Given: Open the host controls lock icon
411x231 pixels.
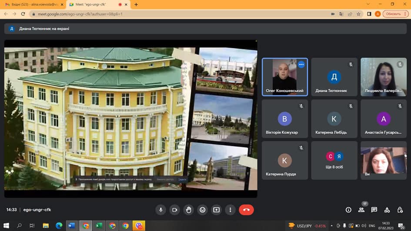Looking at the screenshot, I should coord(400,210).
